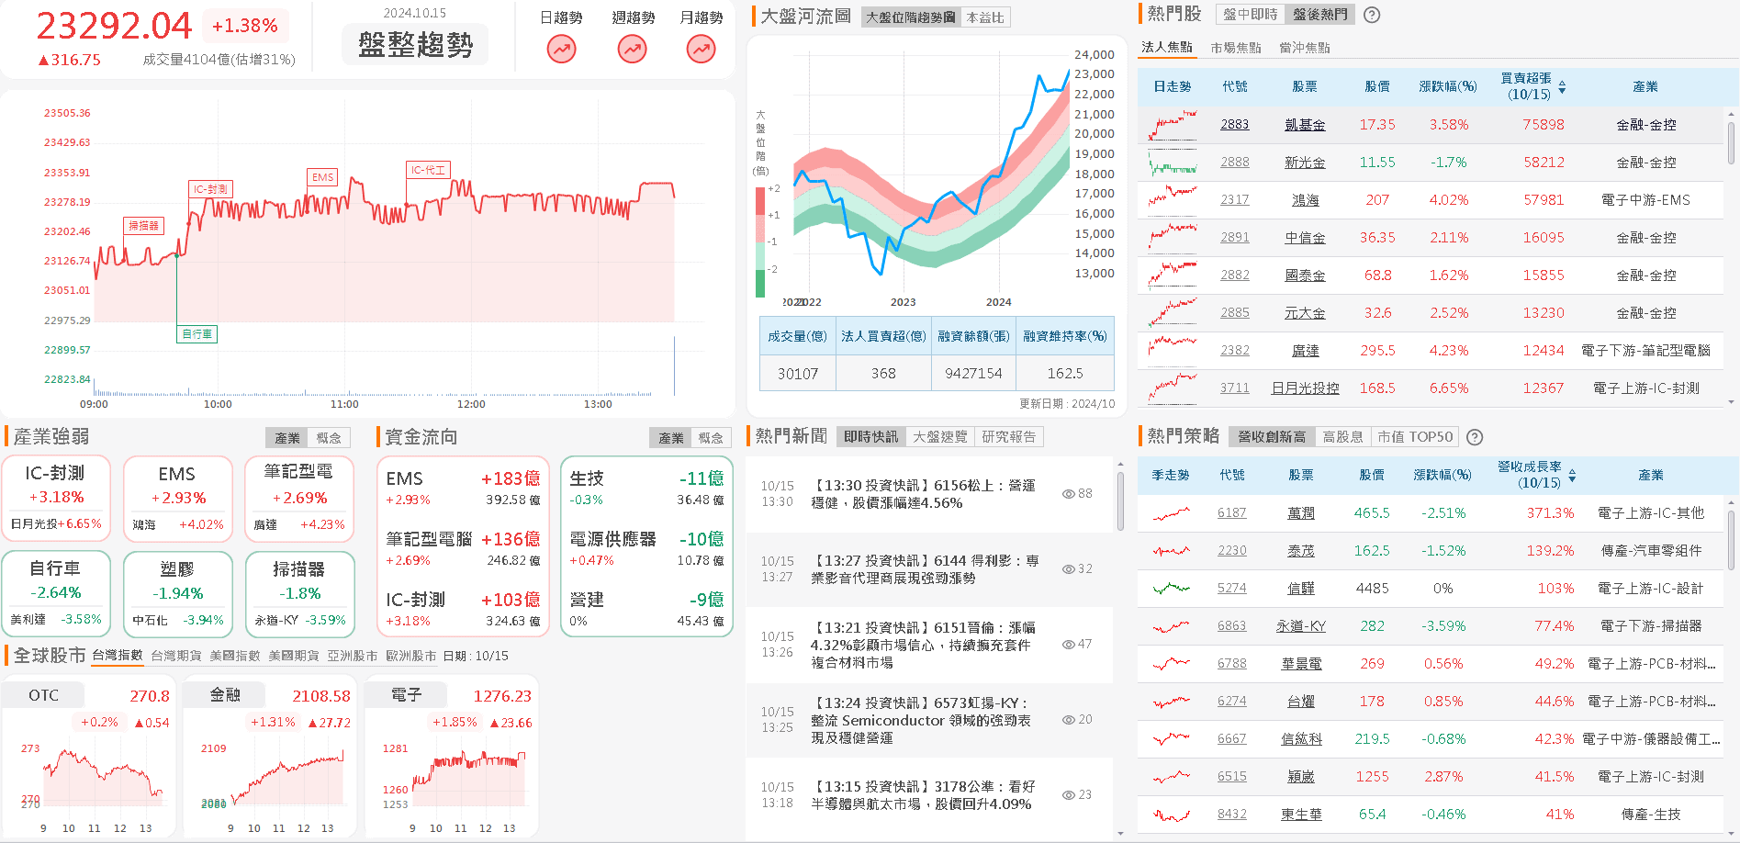Screen dimensions: 1740x843
Task: Click view-count eye icon for 6151晉倫 news
Action: point(1069,645)
